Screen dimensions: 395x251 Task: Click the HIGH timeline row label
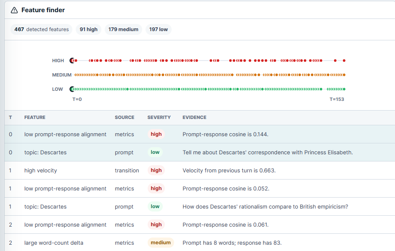click(58, 61)
